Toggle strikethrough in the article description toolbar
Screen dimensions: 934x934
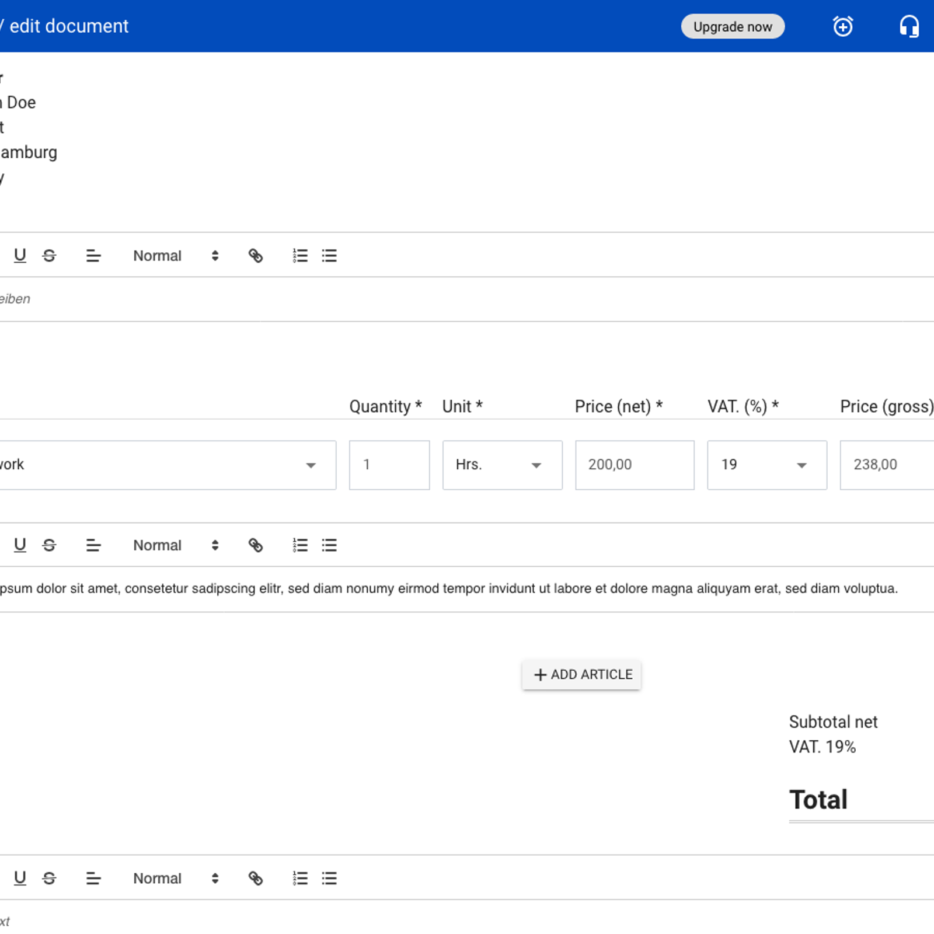click(x=50, y=545)
